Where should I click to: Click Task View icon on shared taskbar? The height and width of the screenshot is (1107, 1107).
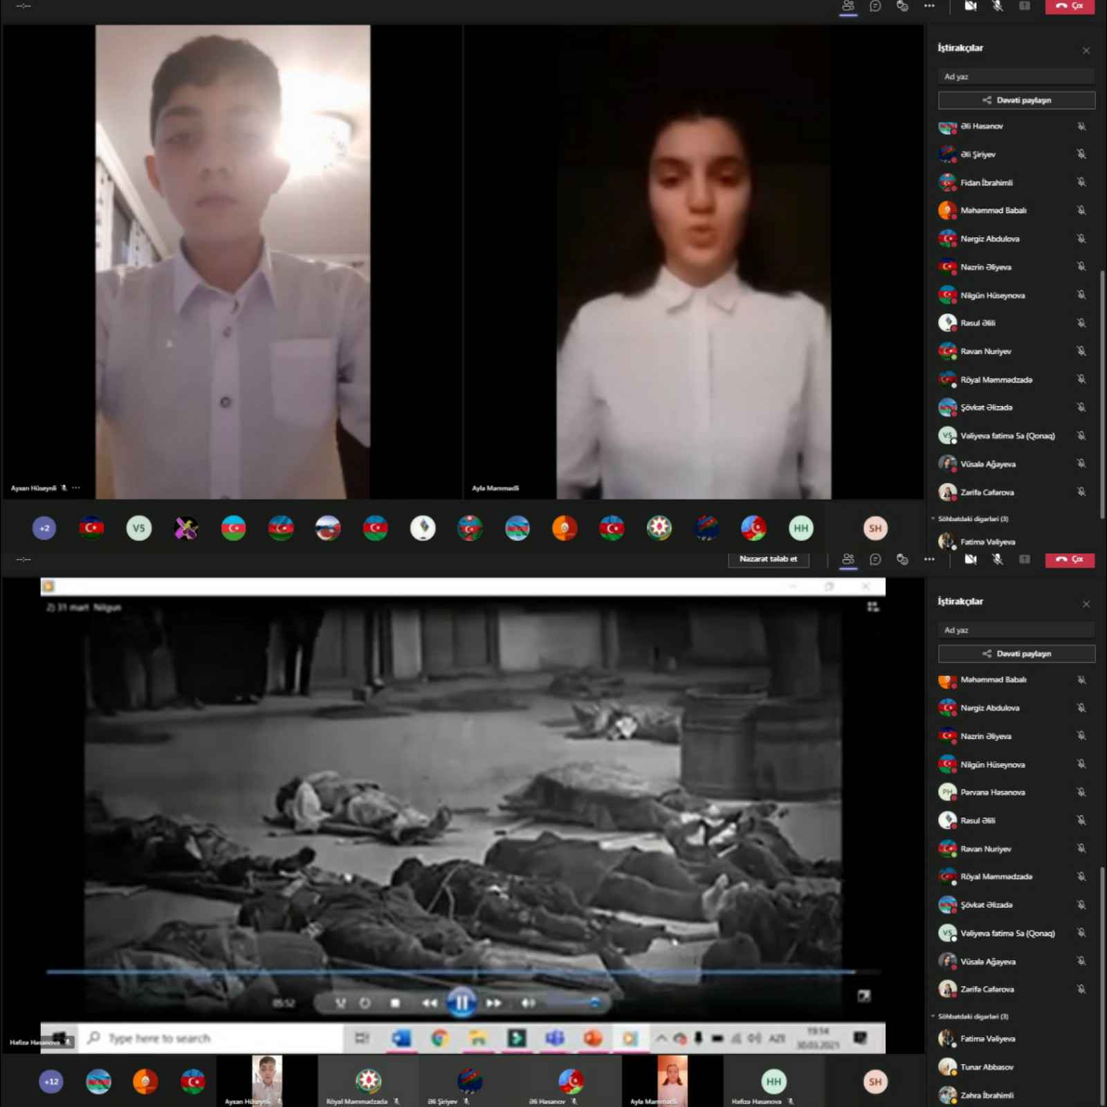point(362,1038)
